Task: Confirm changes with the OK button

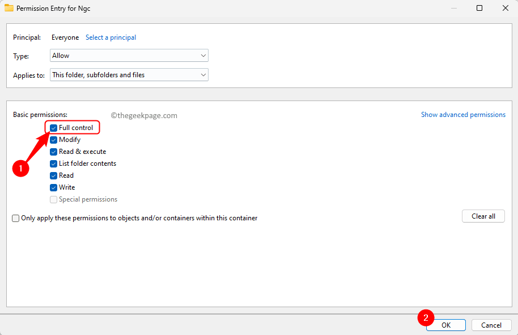Action: click(445, 325)
